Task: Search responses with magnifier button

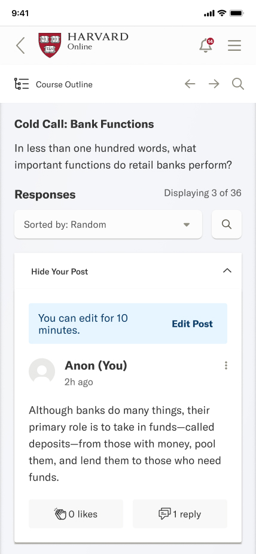Action: (227, 224)
